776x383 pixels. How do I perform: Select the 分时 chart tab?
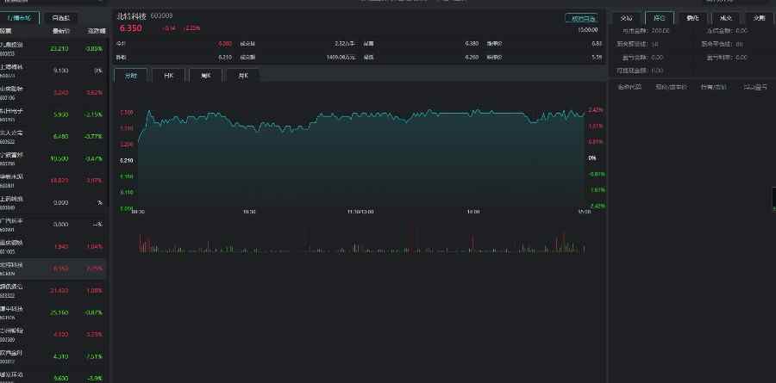(x=131, y=76)
